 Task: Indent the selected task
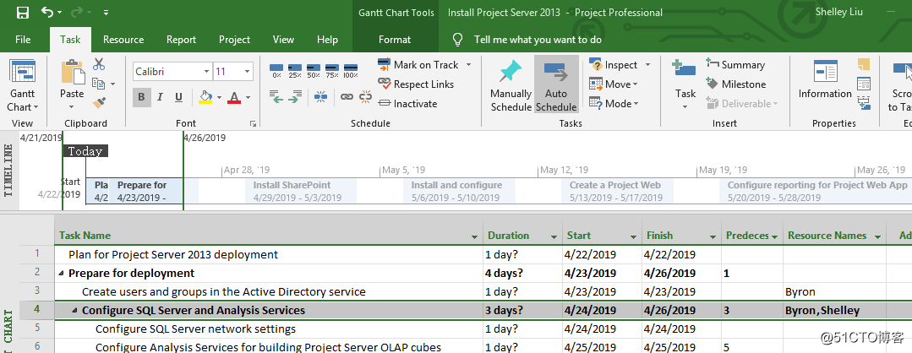pyautogui.click(x=295, y=97)
